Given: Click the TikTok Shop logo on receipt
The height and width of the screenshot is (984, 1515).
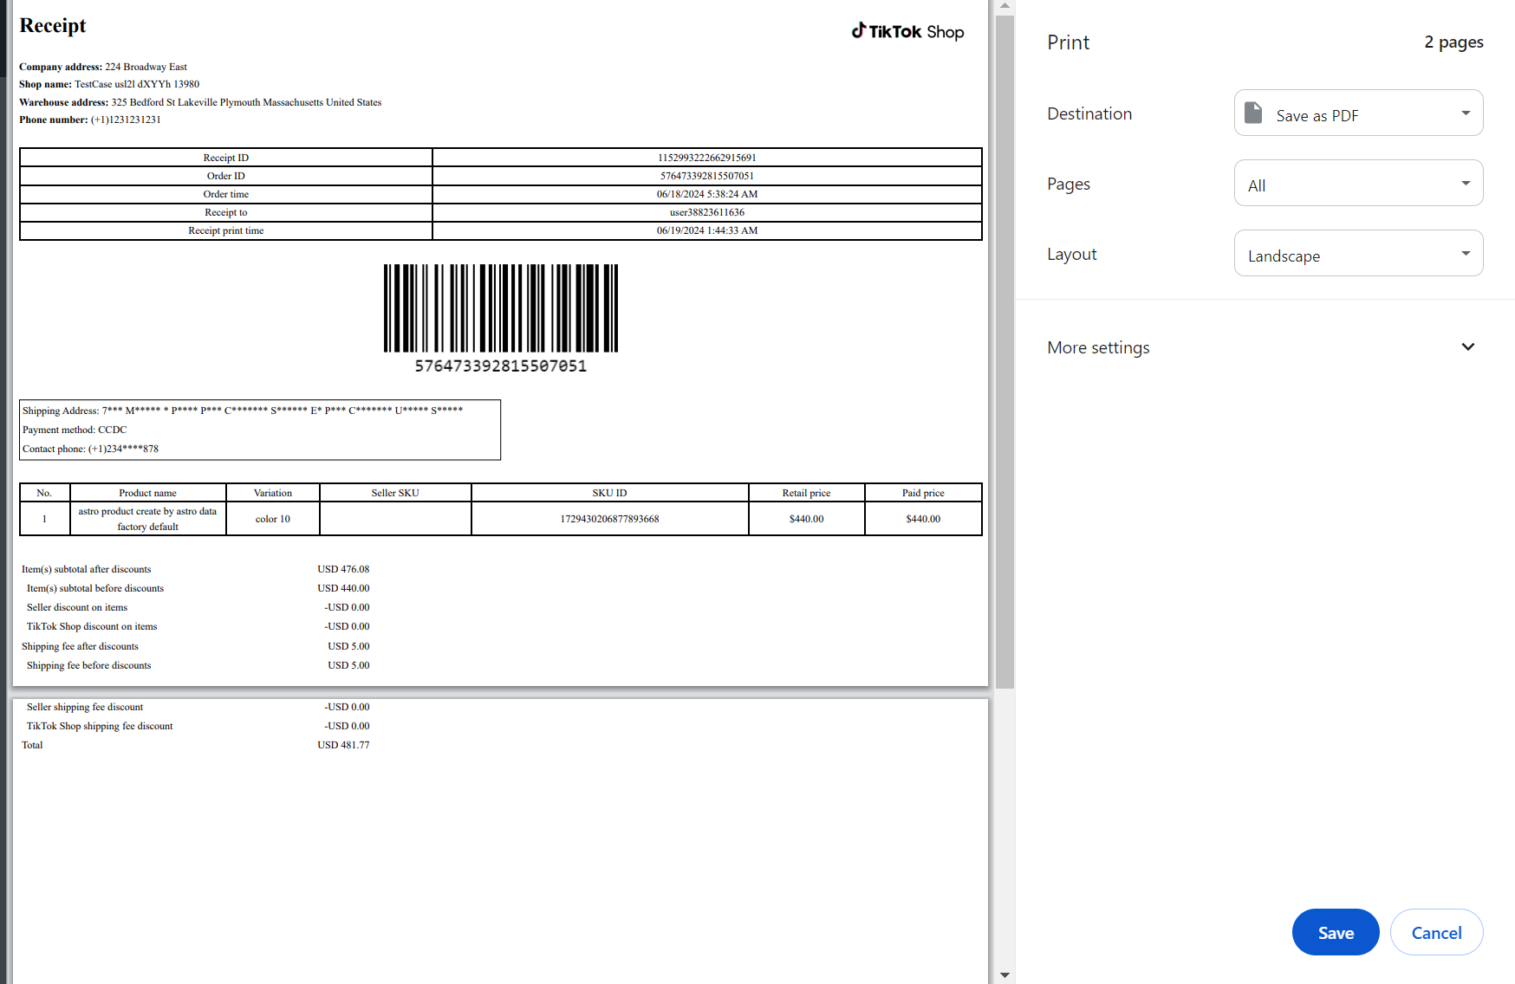Looking at the screenshot, I should (907, 32).
